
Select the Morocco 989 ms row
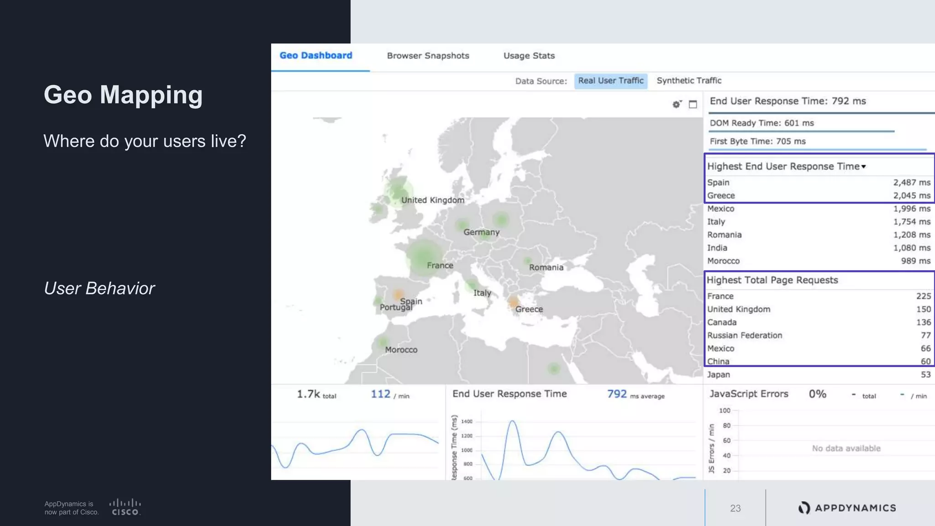[x=819, y=261]
